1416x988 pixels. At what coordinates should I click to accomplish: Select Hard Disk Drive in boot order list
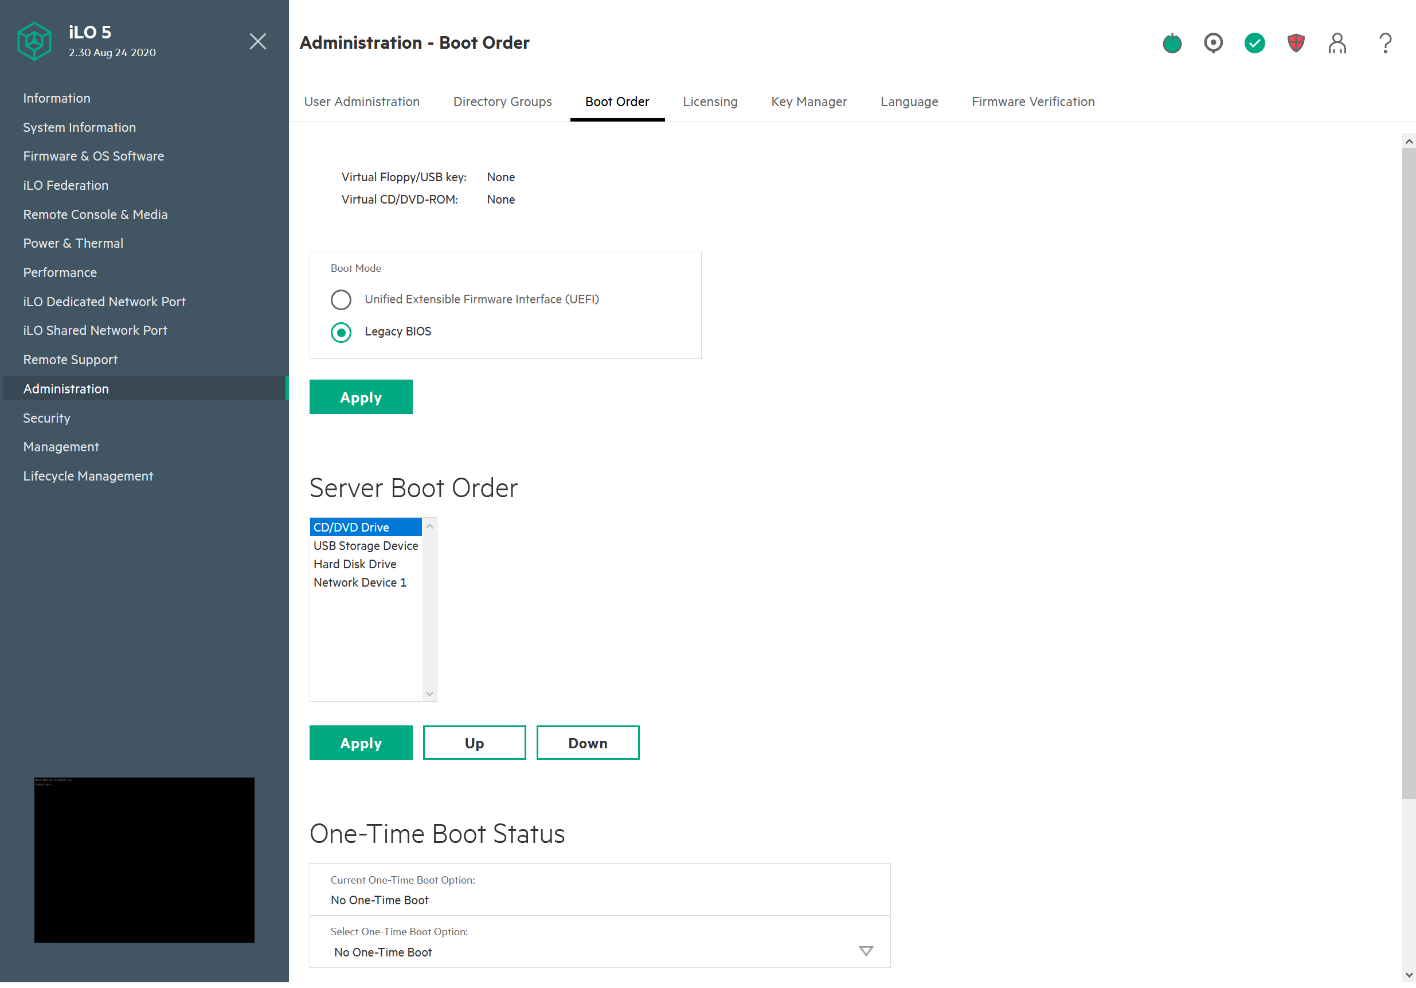355,564
